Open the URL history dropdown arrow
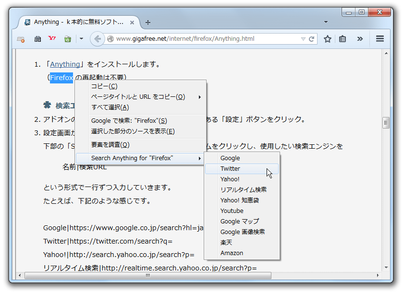Viewport: 404px width, 293px height. tap(303, 39)
